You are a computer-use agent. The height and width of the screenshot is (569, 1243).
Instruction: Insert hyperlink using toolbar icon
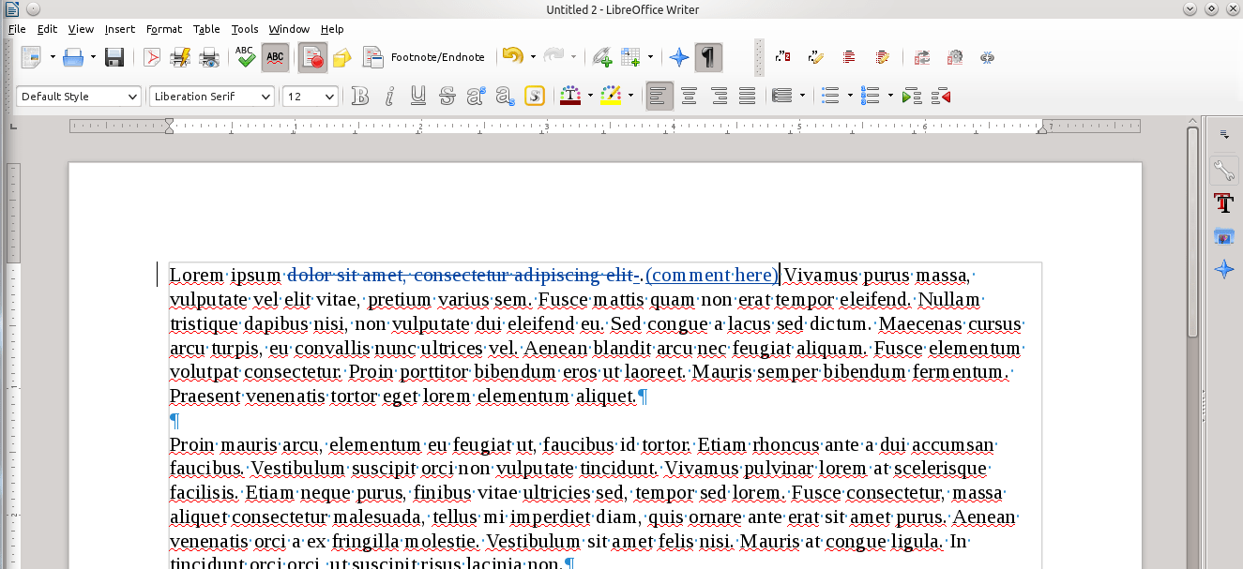[x=601, y=57]
